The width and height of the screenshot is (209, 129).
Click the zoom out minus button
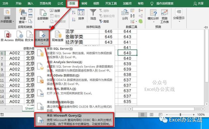pyautogui.click(x=167, y=115)
